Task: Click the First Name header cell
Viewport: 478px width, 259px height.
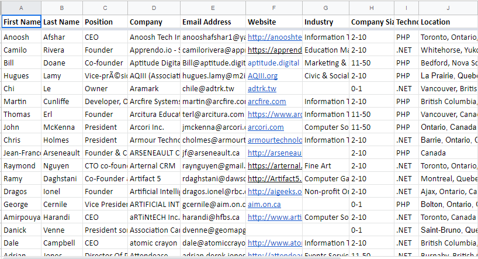Action: (22, 22)
